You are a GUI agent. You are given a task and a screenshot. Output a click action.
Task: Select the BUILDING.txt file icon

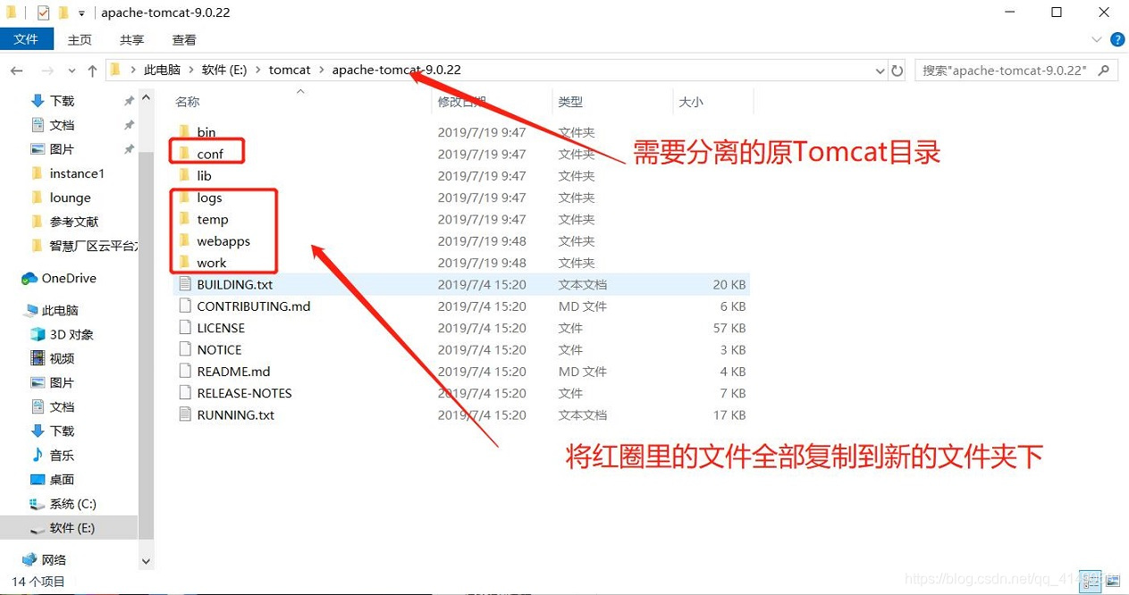click(185, 284)
